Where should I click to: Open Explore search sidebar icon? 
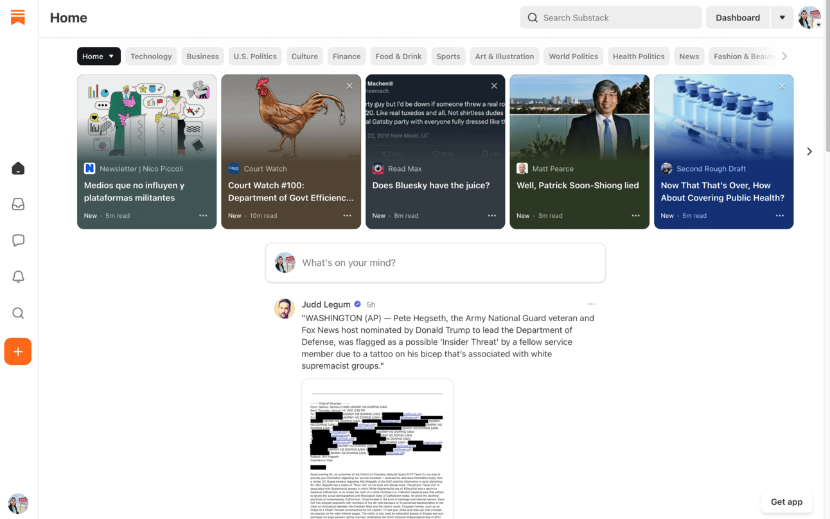tap(18, 313)
